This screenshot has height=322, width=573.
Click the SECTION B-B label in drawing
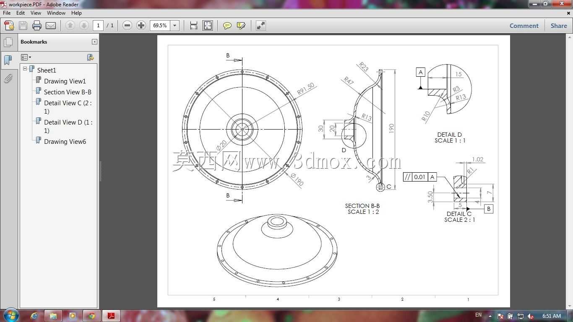(362, 206)
